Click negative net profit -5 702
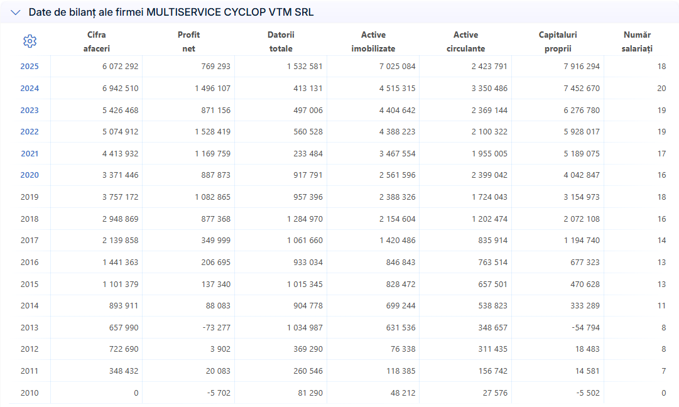The width and height of the screenshot is (679, 407). (219, 393)
